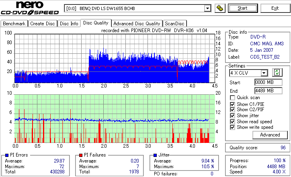The image size is (291, 177).
Task: Click the PO failures value 0
Action: click(x=212, y=174)
